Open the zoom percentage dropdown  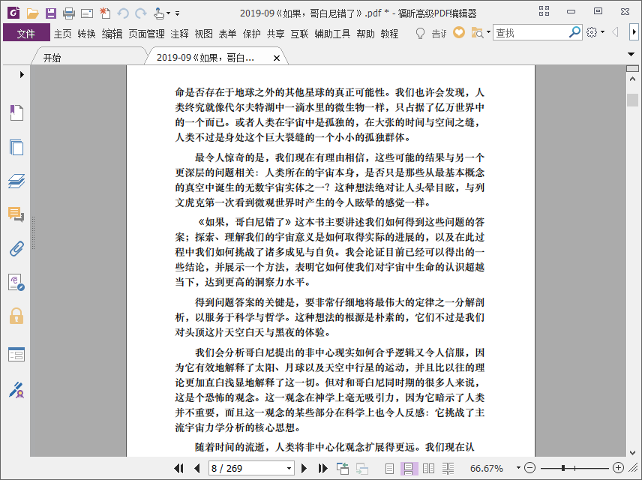(518, 468)
